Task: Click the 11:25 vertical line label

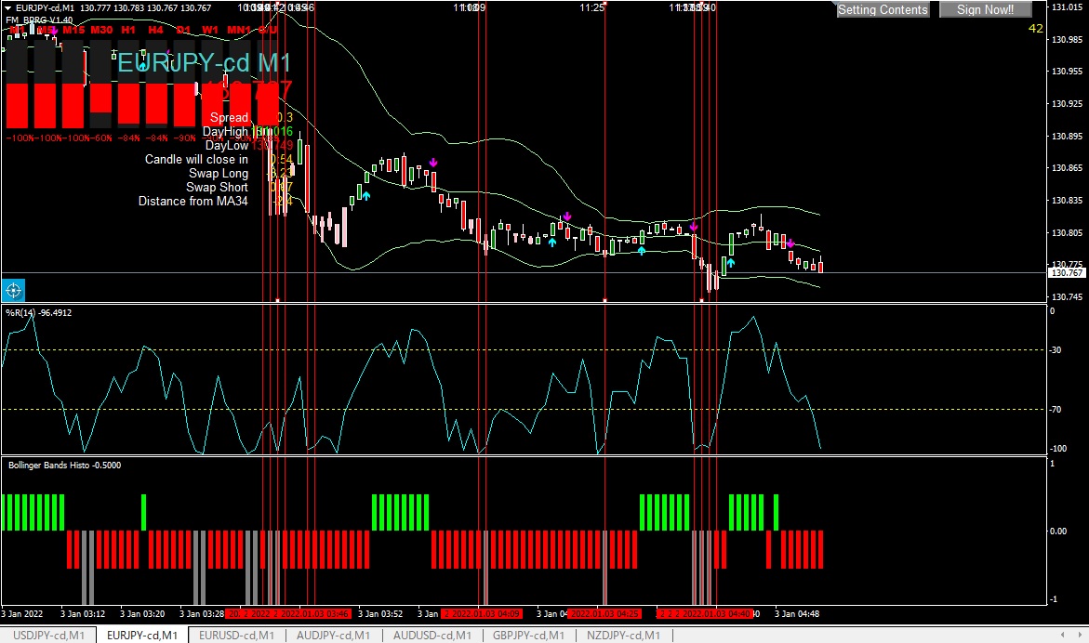Action: [592, 7]
